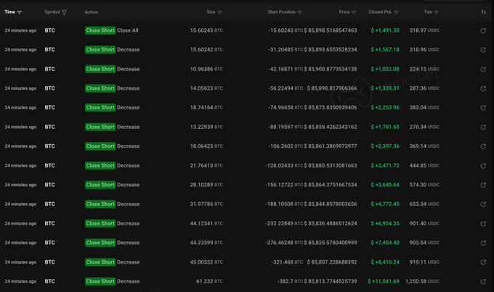Click Close Short badge in the 61.232 BTC row
The height and width of the screenshot is (292, 494).
tap(100, 281)
